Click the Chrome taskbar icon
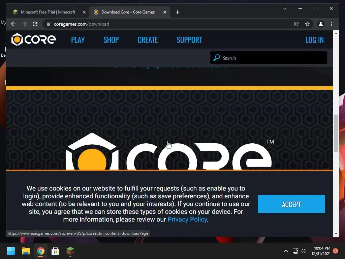 [41, 251]
